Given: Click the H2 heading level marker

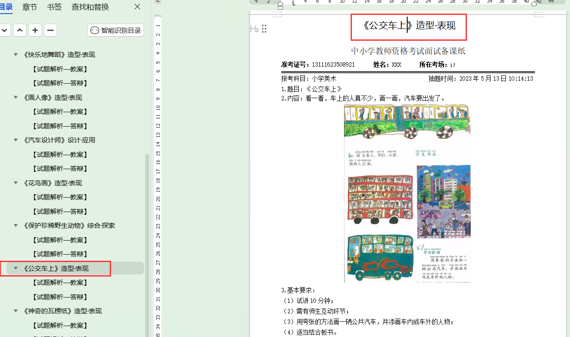Looking at the screenshot, I should click(254, 29).
